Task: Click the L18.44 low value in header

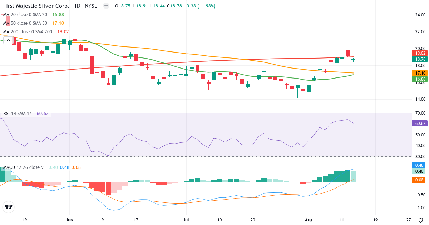Action: coord(158,6)
